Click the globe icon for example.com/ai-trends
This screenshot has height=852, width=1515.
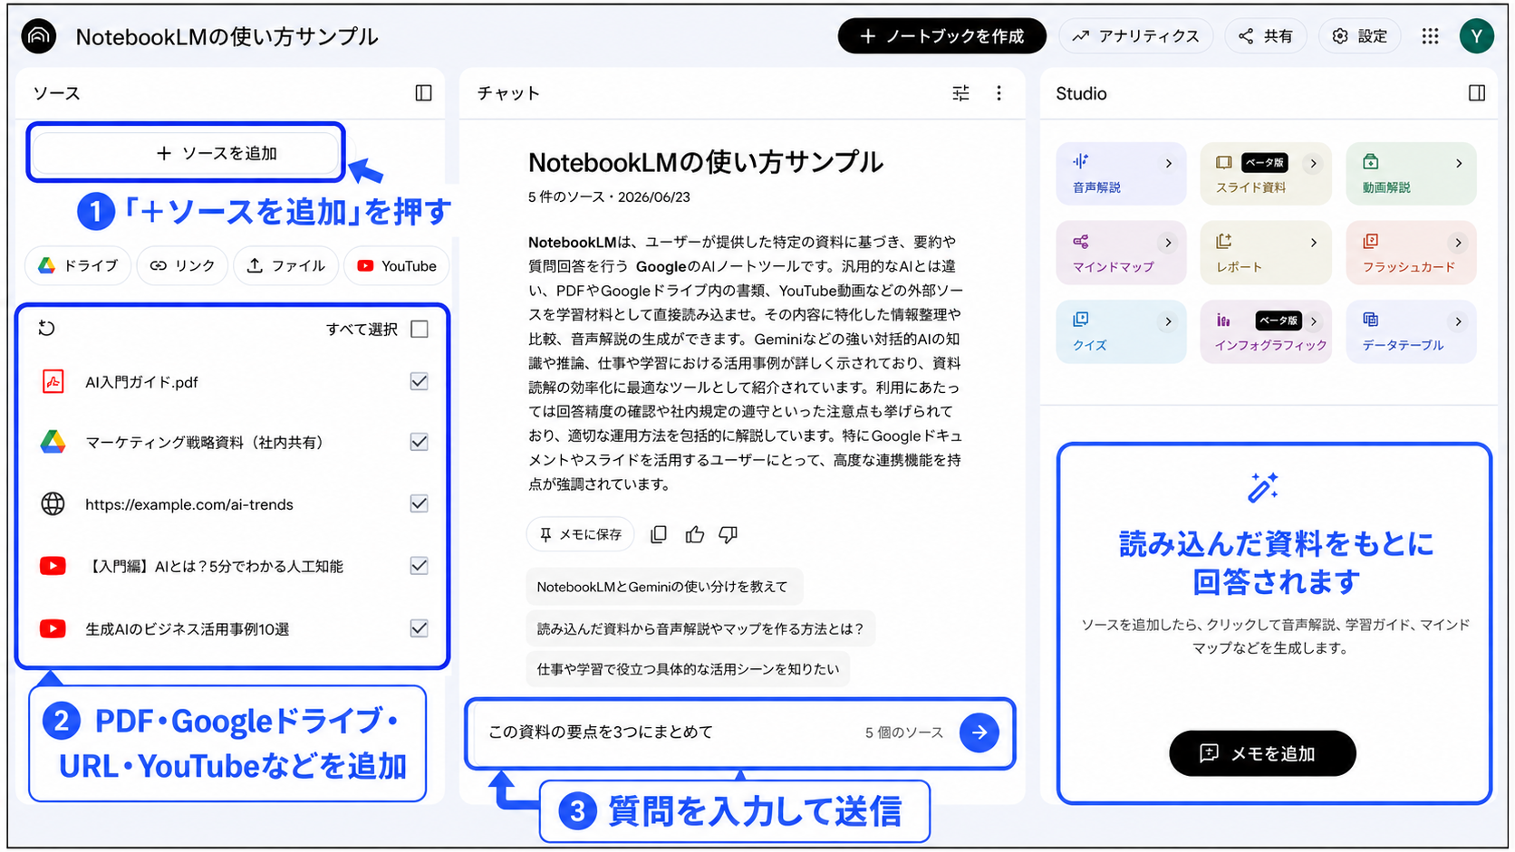click(x=53, y=503)
